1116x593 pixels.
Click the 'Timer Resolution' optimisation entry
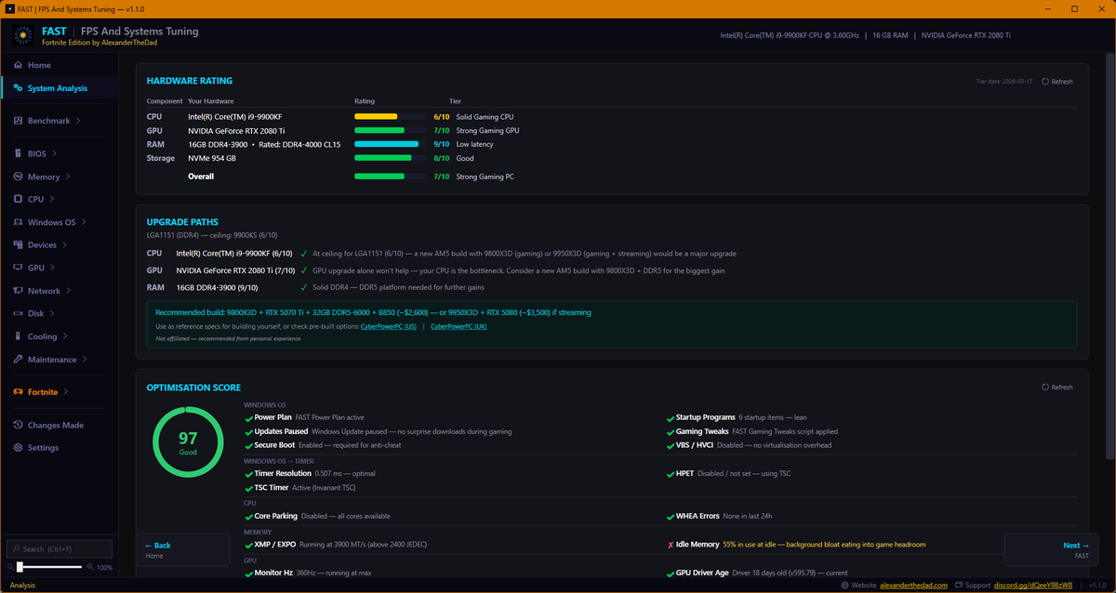pyautogui.click(x=283, y=474)
